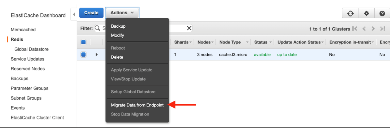Open Service Updates in the sidebar

click(x=27, y=59)
